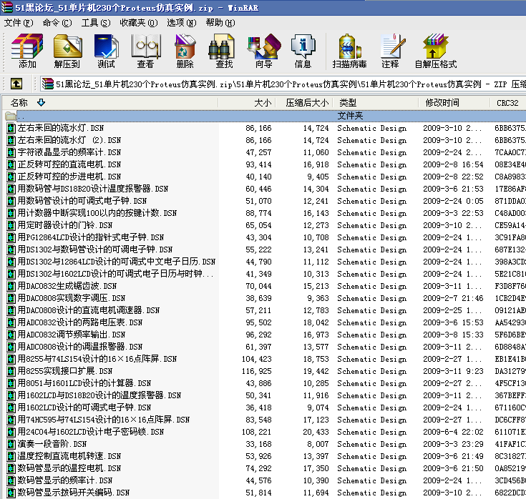
Task: Select 左右来回的流水灯 (2).DSN file
Action: click(69, 140)
